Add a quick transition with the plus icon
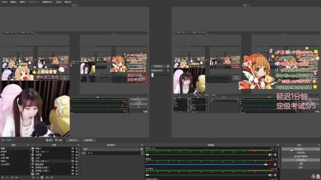Image resolution: width=321 pixels, height=180 pixels. click(x=168, y=70)
